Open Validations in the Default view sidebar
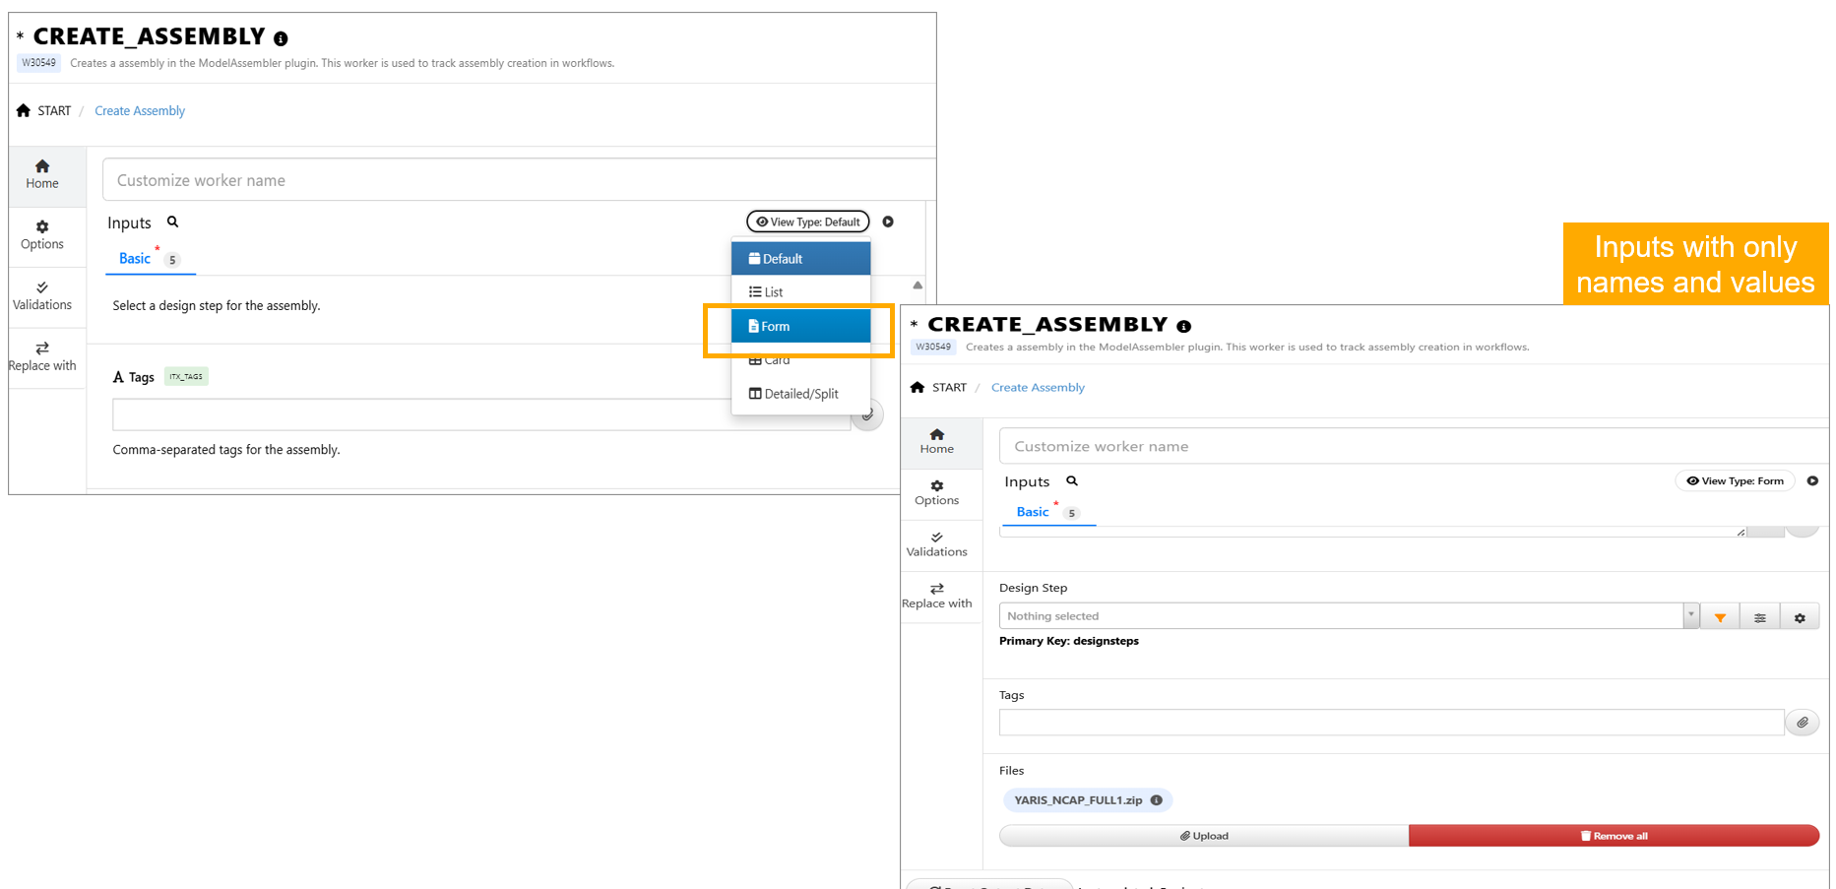This screenshot has height=889, width=1836. tap(42, 295)
